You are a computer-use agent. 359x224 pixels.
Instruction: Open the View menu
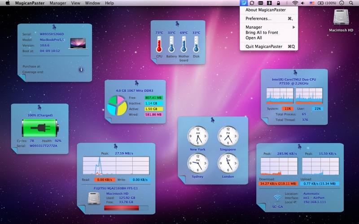[x=76, y=3]
